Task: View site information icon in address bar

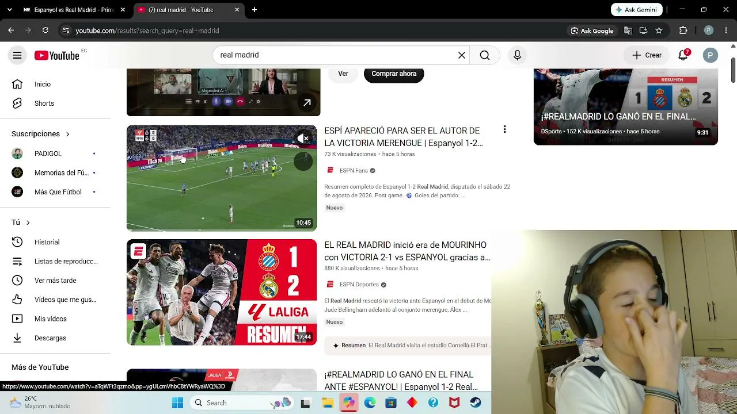Action: (66, 30)
